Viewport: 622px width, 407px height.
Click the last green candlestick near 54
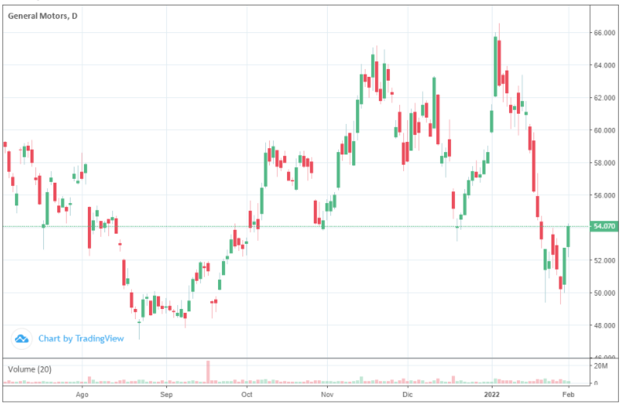point(568,236)
